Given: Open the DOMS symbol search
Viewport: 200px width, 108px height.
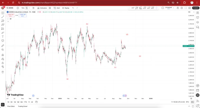Looking at the screenshot, I should click(x=10, y=8).
